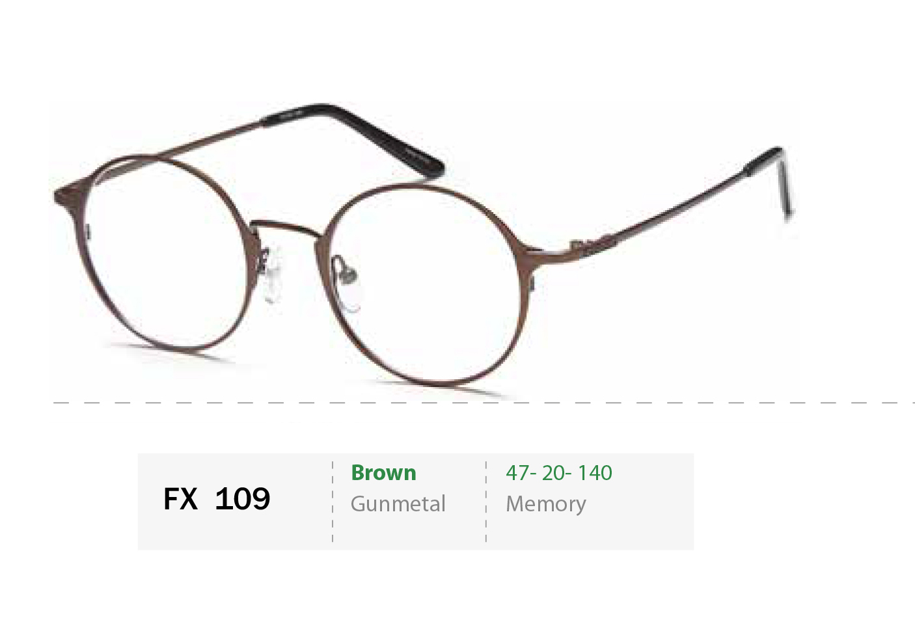Click the left clear nose pad
This screenshot has height=618, width=915.
273,273
